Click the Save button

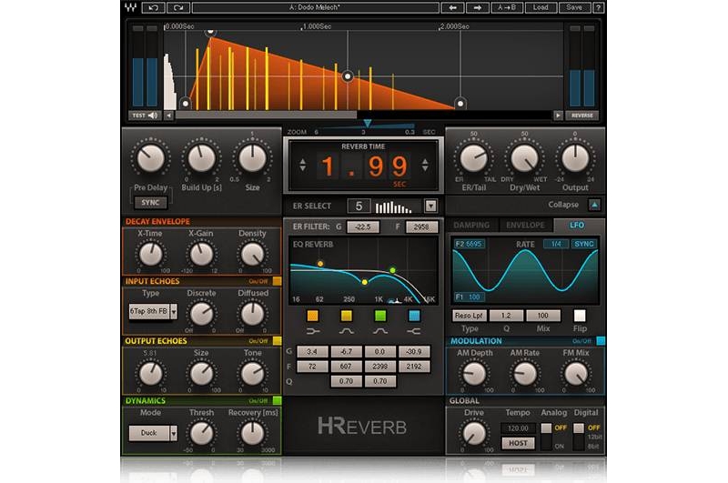[574, 7]
